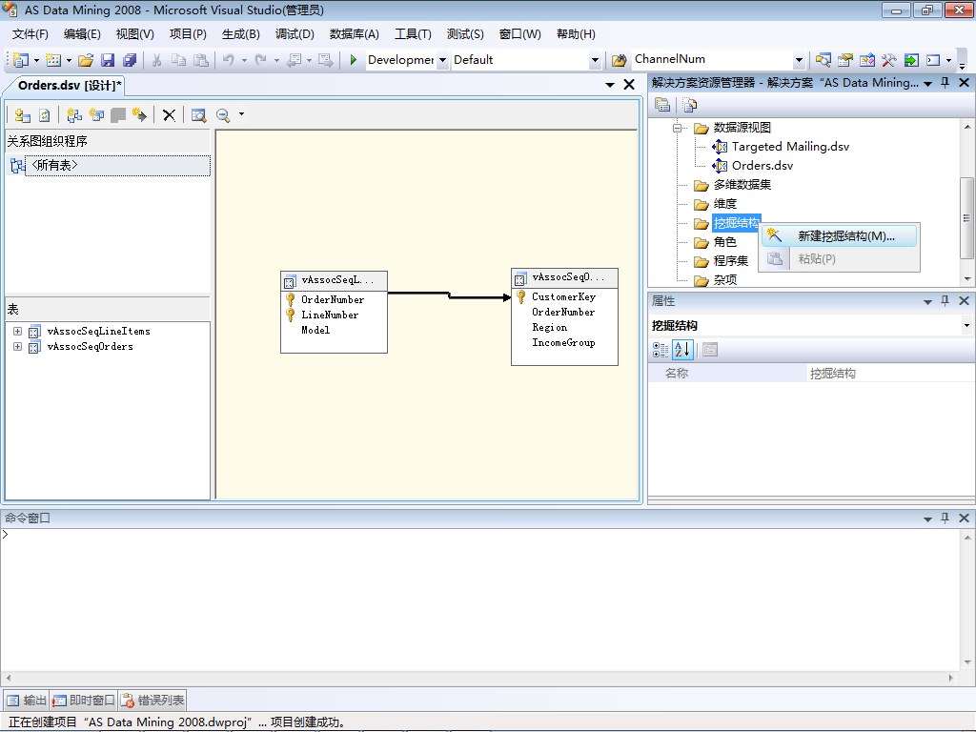Pin the Command Window (命令窗口) panel
The height and width of the screenshot is (732, 976).
pos(945,518)
